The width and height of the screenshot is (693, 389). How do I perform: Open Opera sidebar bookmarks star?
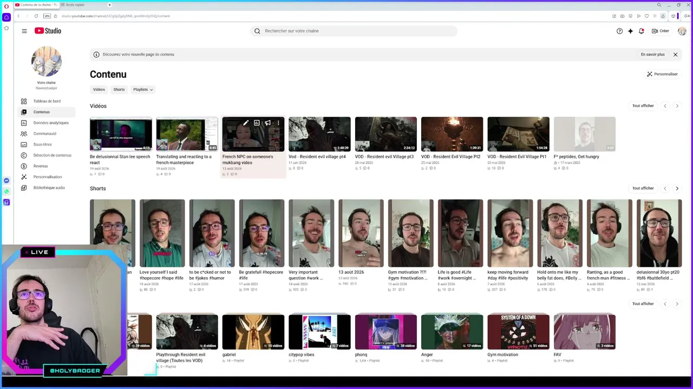(6, 28)
